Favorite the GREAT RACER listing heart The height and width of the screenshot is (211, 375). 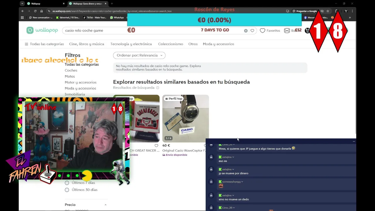[156, 145]
